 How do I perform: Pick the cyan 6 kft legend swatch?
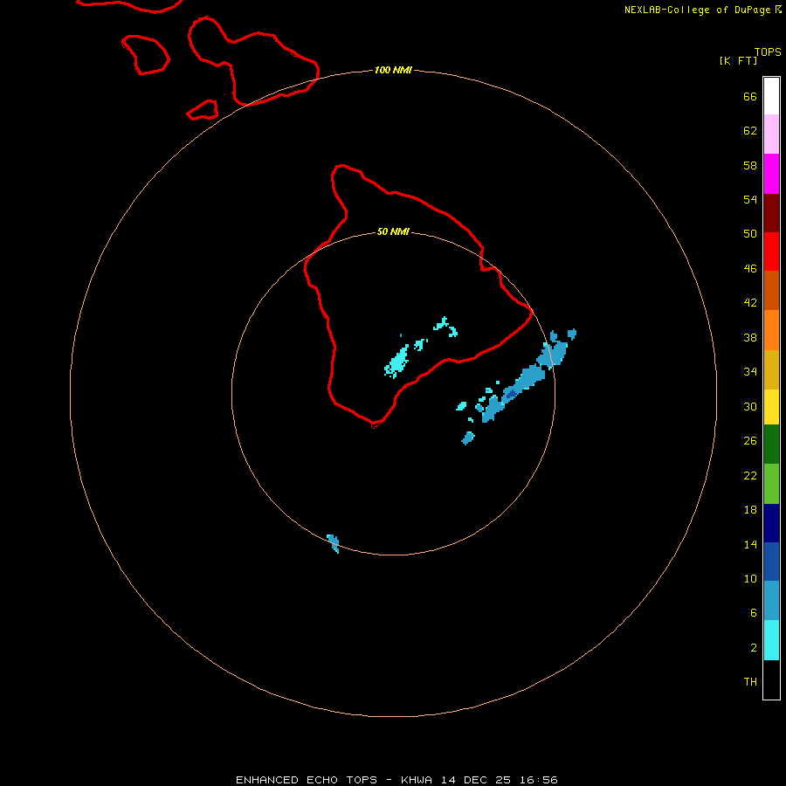click(771, 640)
